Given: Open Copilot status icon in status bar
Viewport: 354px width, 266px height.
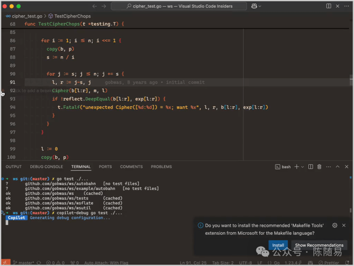Looking at the screenshot, I should pos(310,263).
